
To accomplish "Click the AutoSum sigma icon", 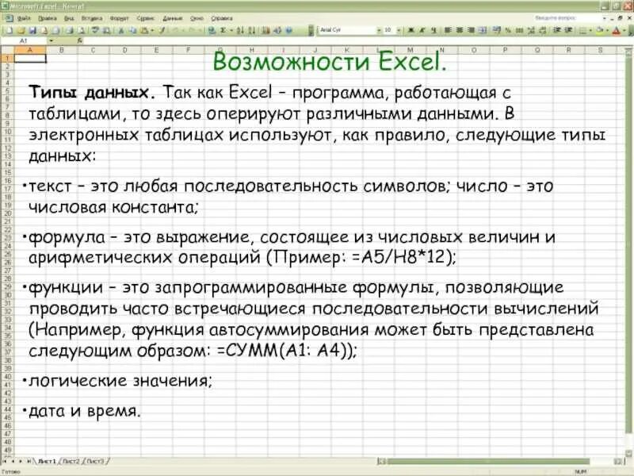I will (223, 30).
